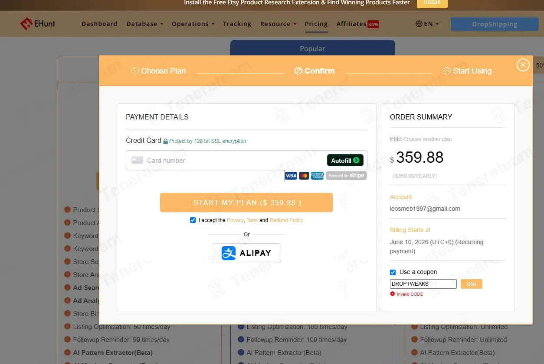The height and width of the screenshot is (364, 544).
Task: Pay with the ALIPAY button
Action: tap(246, 253)
